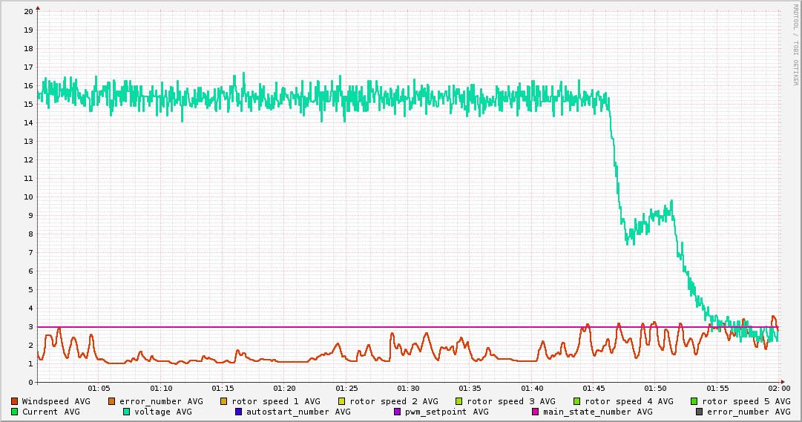Click the red Windspeed AVG legend swatch
Viewport: 802px width, 422px height.
tap(15, 401)
